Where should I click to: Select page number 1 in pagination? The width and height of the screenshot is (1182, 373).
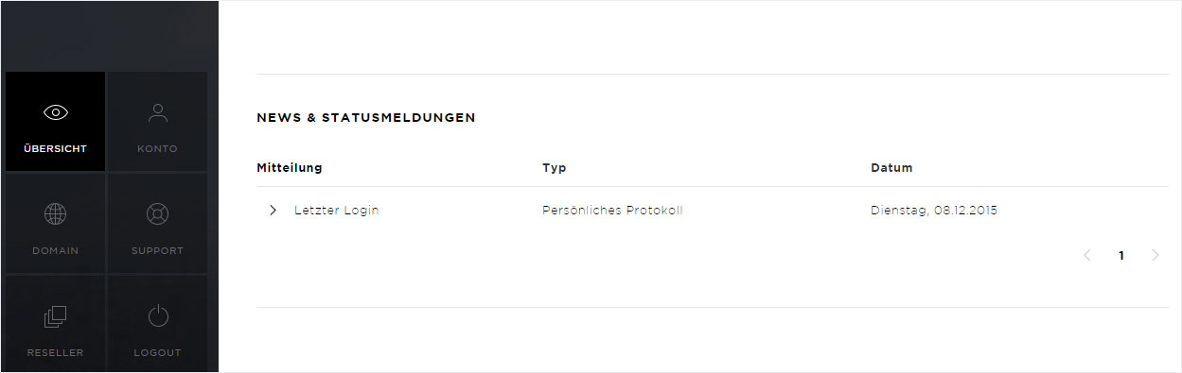coord(1121,255)
